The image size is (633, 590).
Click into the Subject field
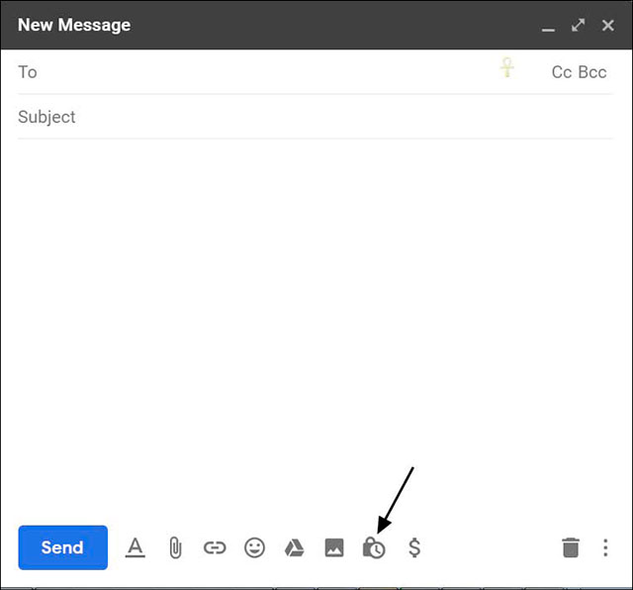(x=297, y=117)
